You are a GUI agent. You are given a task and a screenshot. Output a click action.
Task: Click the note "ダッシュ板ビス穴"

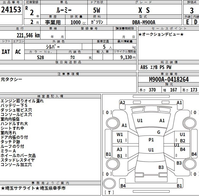click(x=16, y=110)
